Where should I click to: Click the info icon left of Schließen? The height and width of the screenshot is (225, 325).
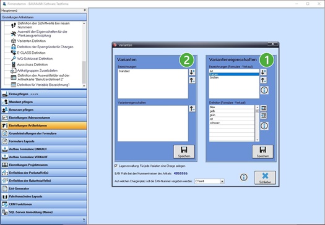click(x=244, y=177)
